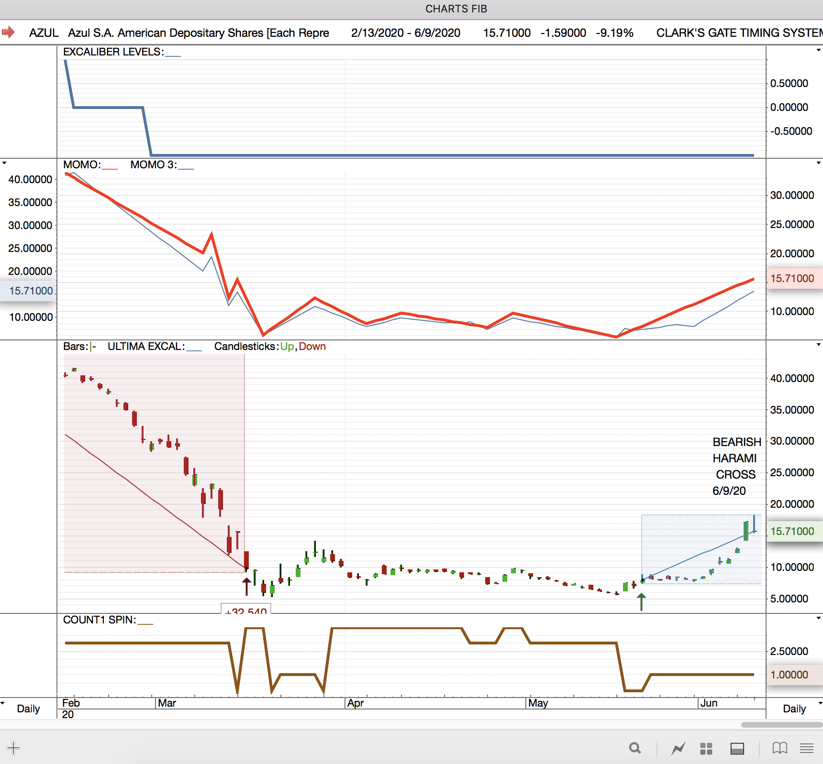The height and width of the screenshot is (764, 823).
Task: Click the Jun label on time axis
Action: point(709,703)
